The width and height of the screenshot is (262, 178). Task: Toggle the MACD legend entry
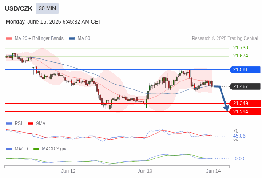click(x=17, y=149)
